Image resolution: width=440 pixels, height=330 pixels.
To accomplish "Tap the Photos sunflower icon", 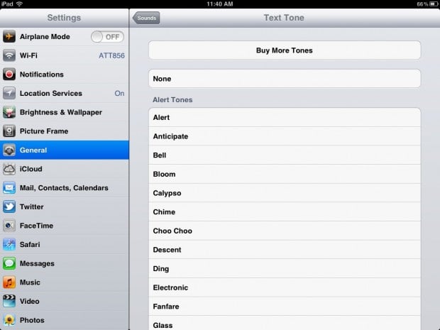I will pyautogui.click(x=9, y=320).
